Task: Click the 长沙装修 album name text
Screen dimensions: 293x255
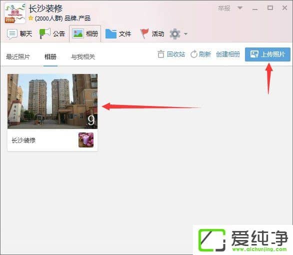Action: coord(23,140)
